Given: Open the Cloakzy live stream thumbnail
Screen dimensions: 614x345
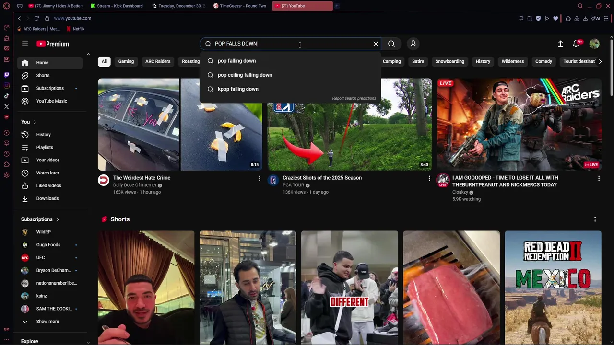Looking at the screenshot, I should [x=519, y=124].
